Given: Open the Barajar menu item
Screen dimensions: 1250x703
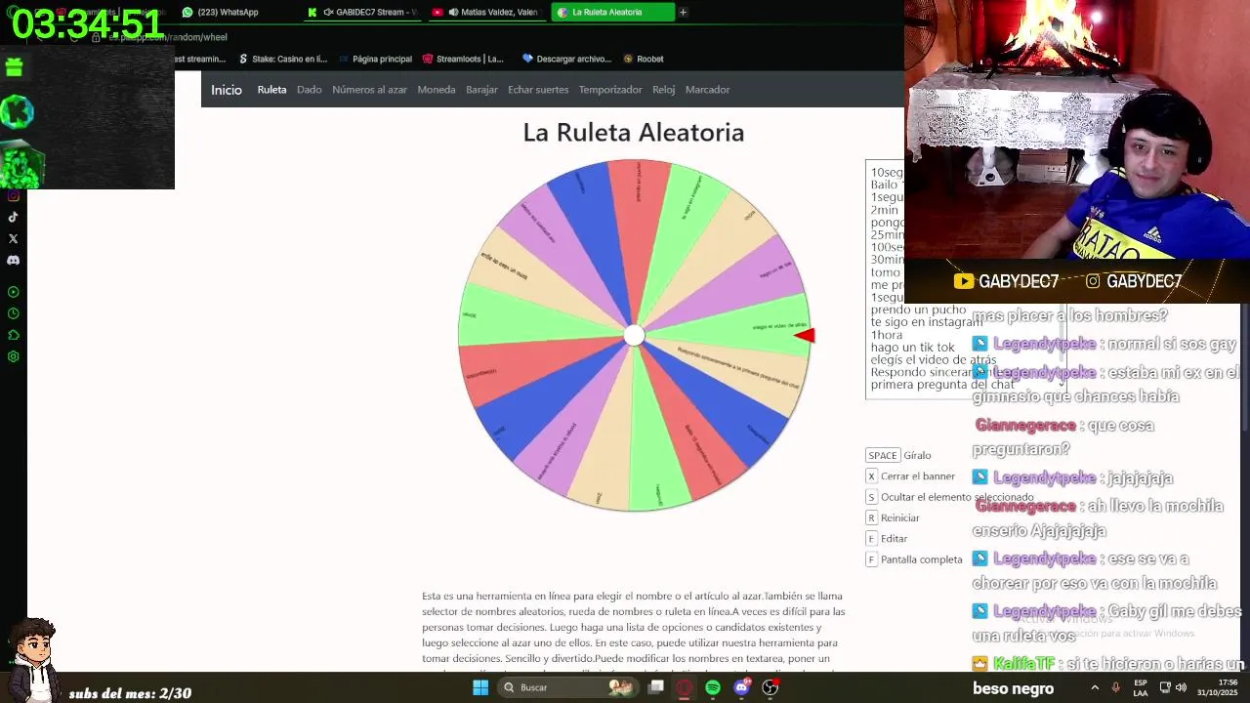Looking at the screenshot, I should 481,90.
